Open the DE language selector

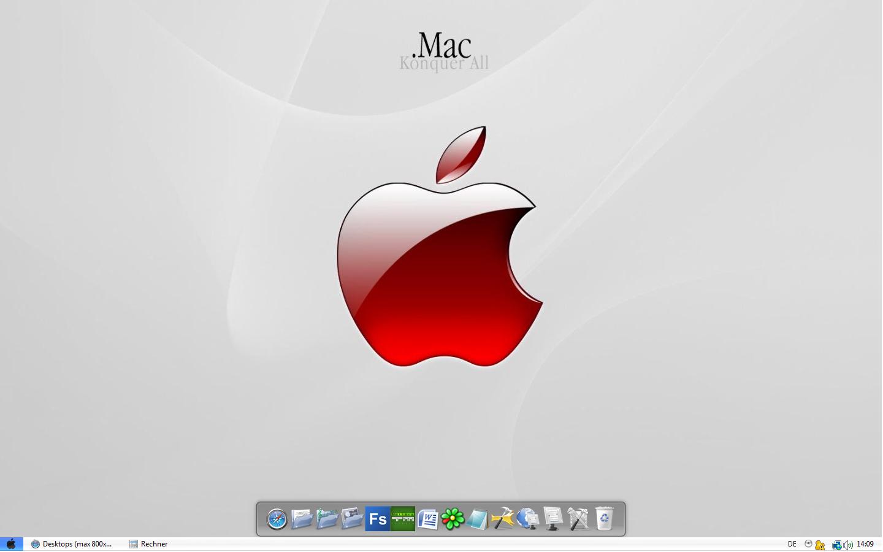[x=792, y=544]
